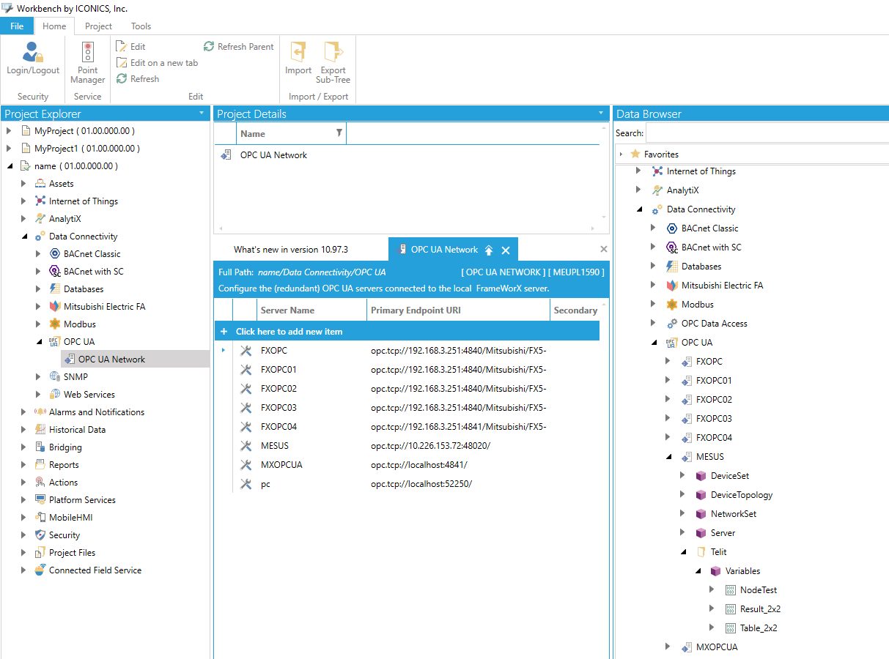This screenshot has height=659, width=889.
Task: Sort by the Primary Endpoint URI column header
Action: (x=458, y=310)
